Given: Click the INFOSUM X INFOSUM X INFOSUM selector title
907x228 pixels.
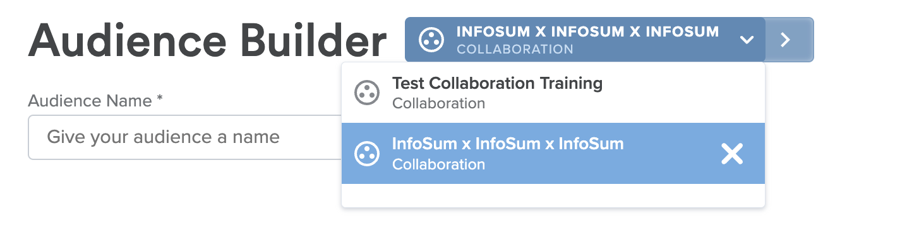Looking at the screenshot, I should click(x=587, y=31).
